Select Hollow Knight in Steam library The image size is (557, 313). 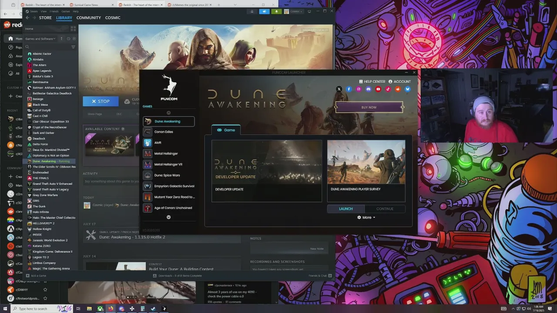click(x=42, y=229)
